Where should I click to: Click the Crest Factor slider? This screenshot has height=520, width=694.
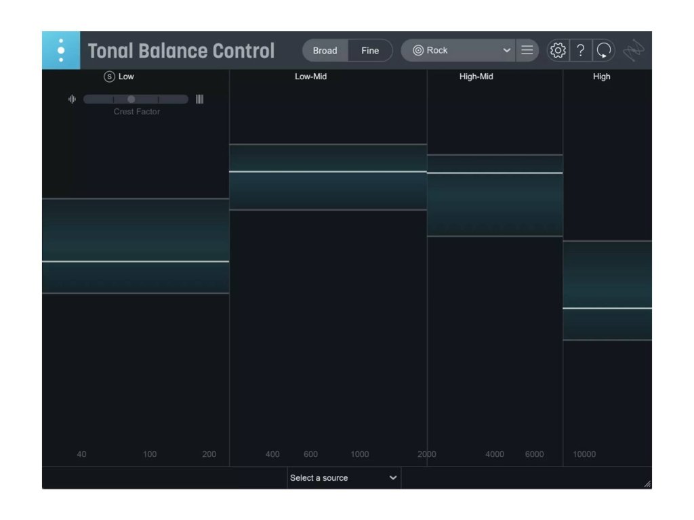[136, 99]
